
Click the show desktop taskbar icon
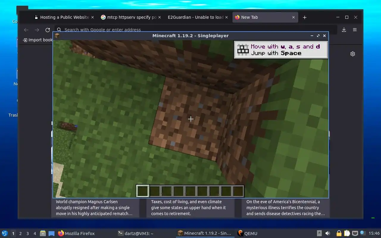[x=51, y=234]
